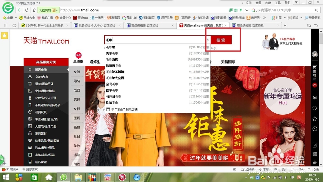Open browsing history clock icon in sidebar
The image size is (323, 182).
coord(315,129)
